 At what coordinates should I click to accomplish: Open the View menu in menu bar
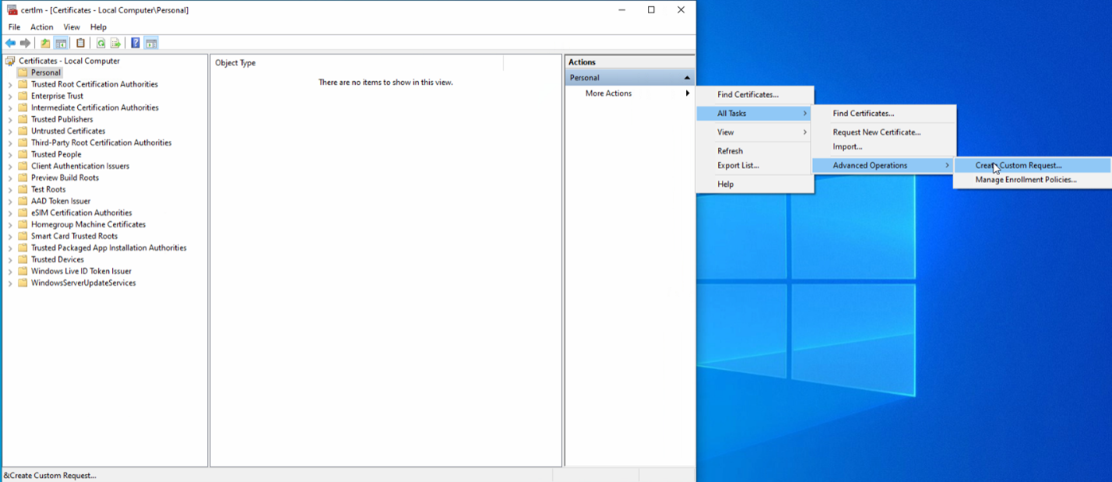pyautogui.click(x=71, y=26)
